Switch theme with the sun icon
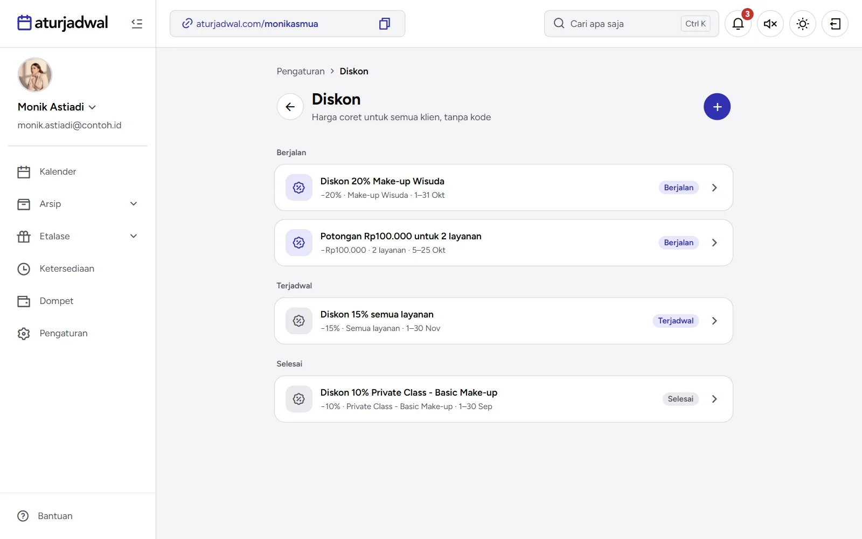 (x=803, y=24)
